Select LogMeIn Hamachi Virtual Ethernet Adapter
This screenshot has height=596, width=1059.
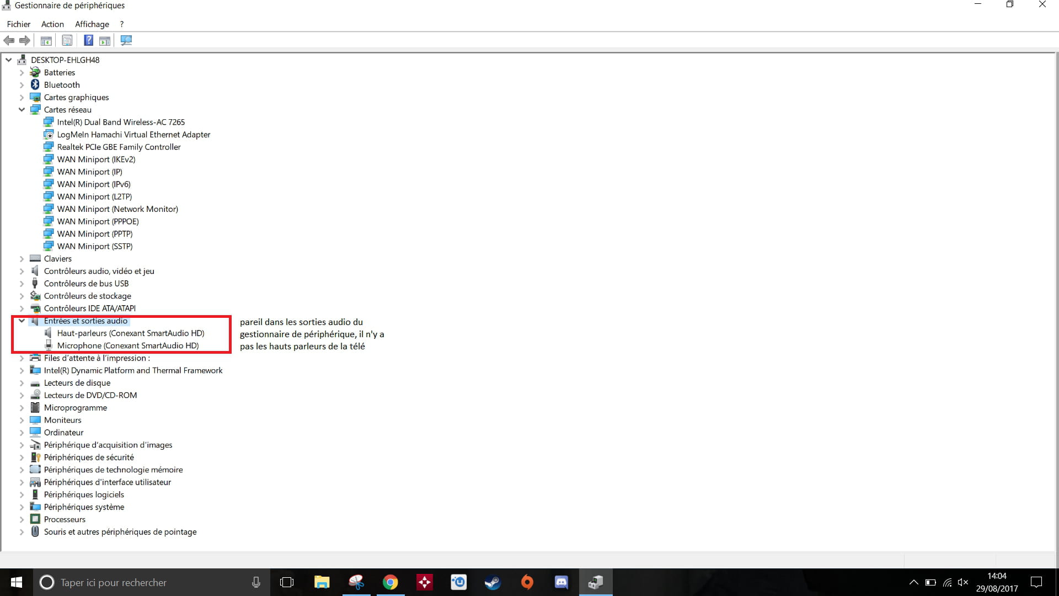point(133,134)
